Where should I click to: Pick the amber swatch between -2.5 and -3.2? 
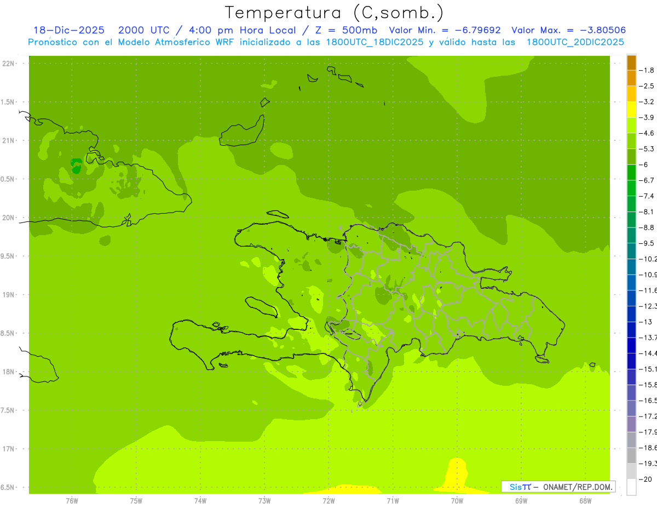click(631, 94)
